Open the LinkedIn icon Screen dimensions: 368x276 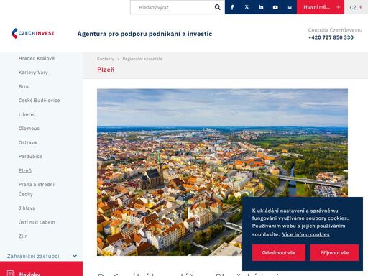pyautogui.click(x=261, y=7)
